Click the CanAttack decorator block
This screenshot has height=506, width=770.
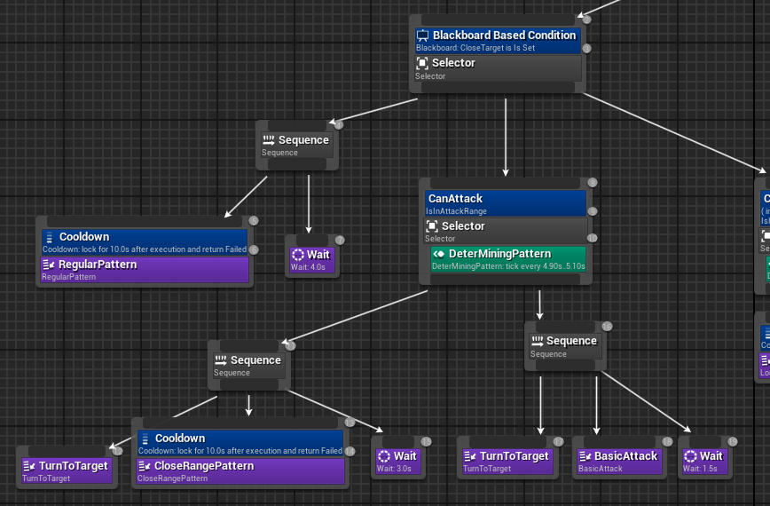(x=506, y=203)
